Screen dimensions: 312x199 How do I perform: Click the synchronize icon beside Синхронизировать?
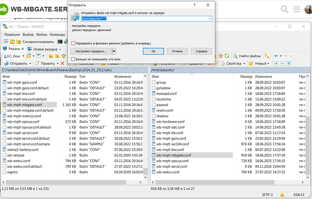19,42
